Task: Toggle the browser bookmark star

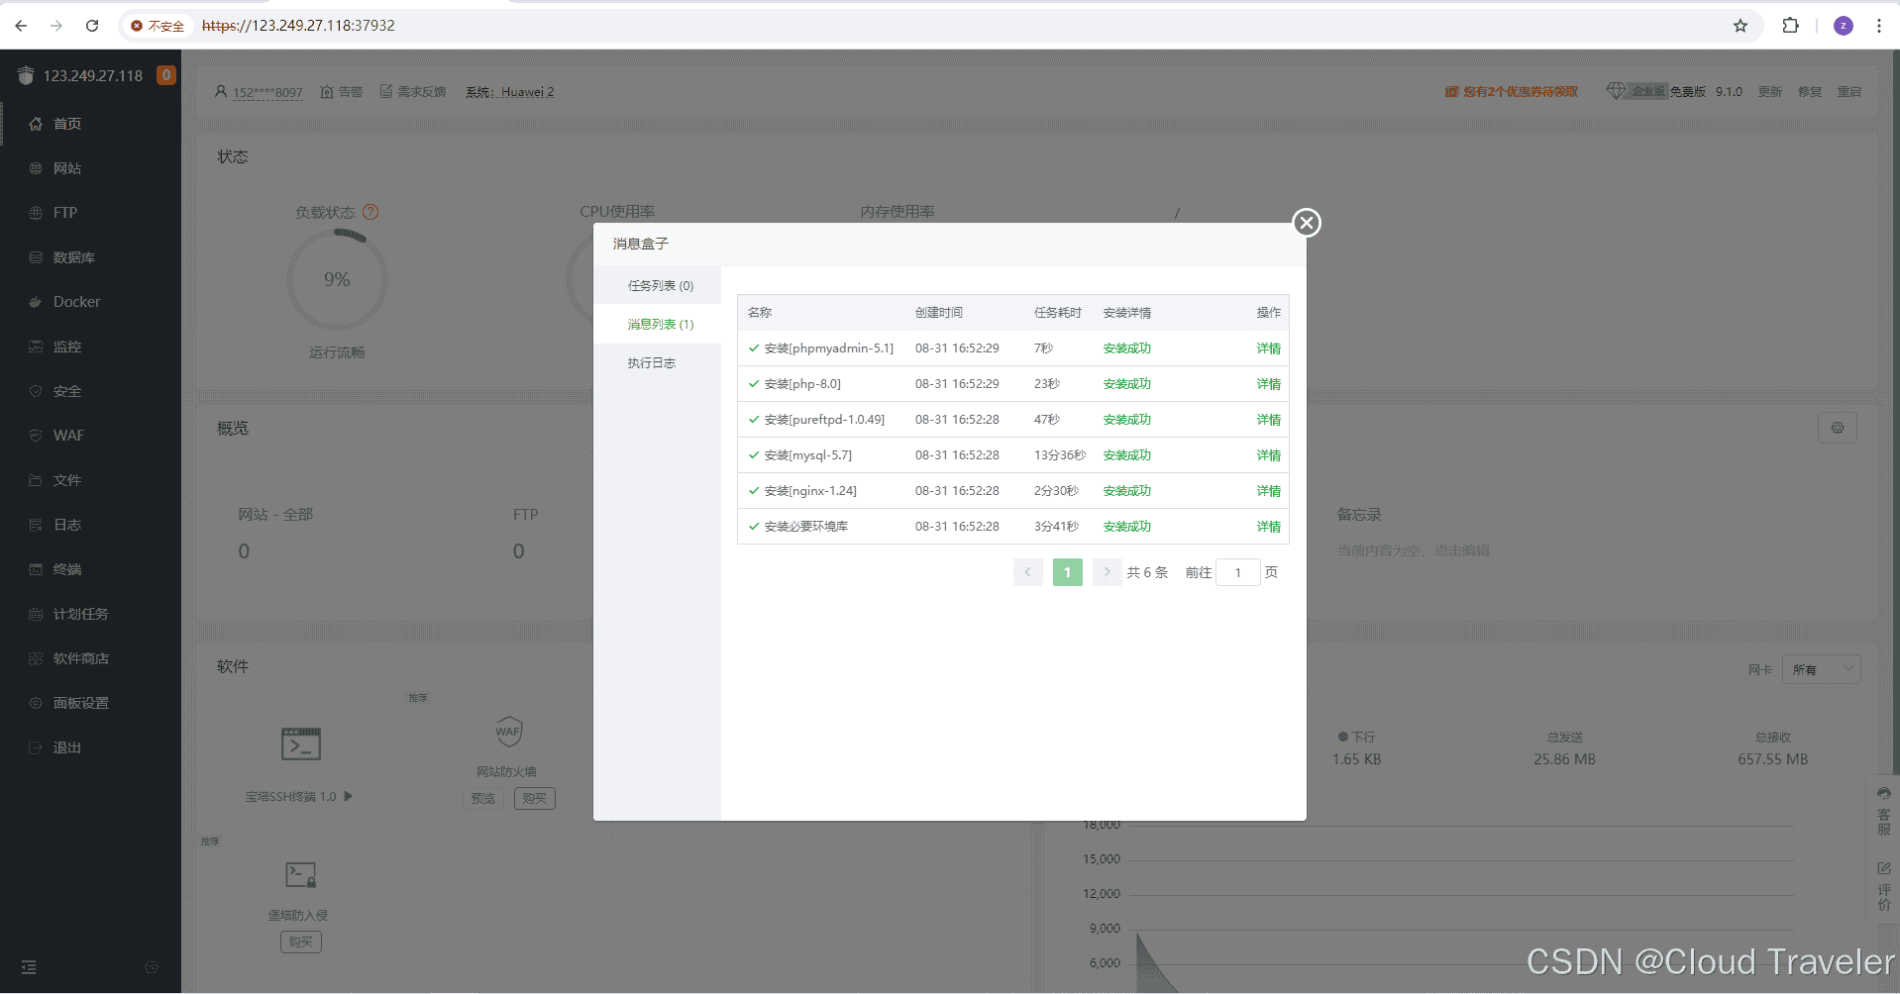Action: 1740,26
